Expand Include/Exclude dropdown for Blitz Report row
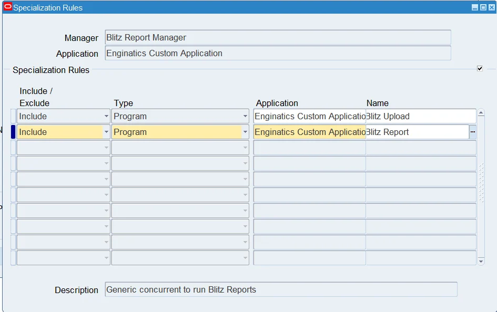 106,132
